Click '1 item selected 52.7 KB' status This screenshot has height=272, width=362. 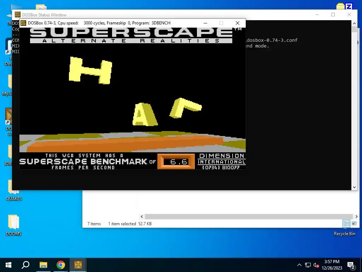pyautogui.click(x=130, y=224)
